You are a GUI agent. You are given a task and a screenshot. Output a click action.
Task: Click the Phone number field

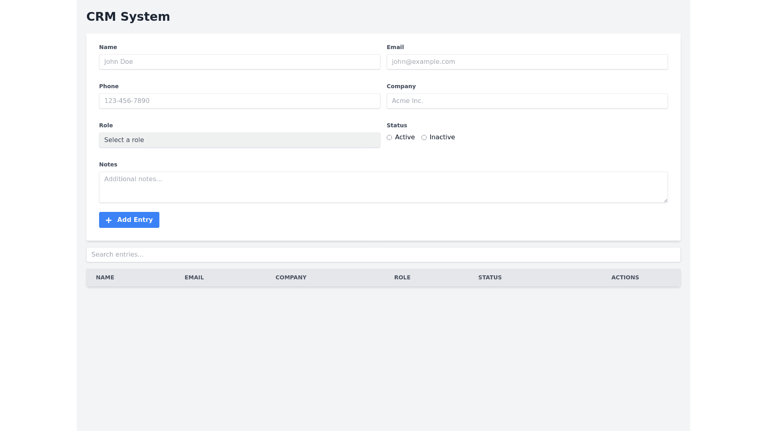239,101
